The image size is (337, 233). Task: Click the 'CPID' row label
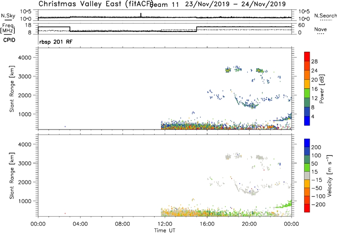(9, 40)
